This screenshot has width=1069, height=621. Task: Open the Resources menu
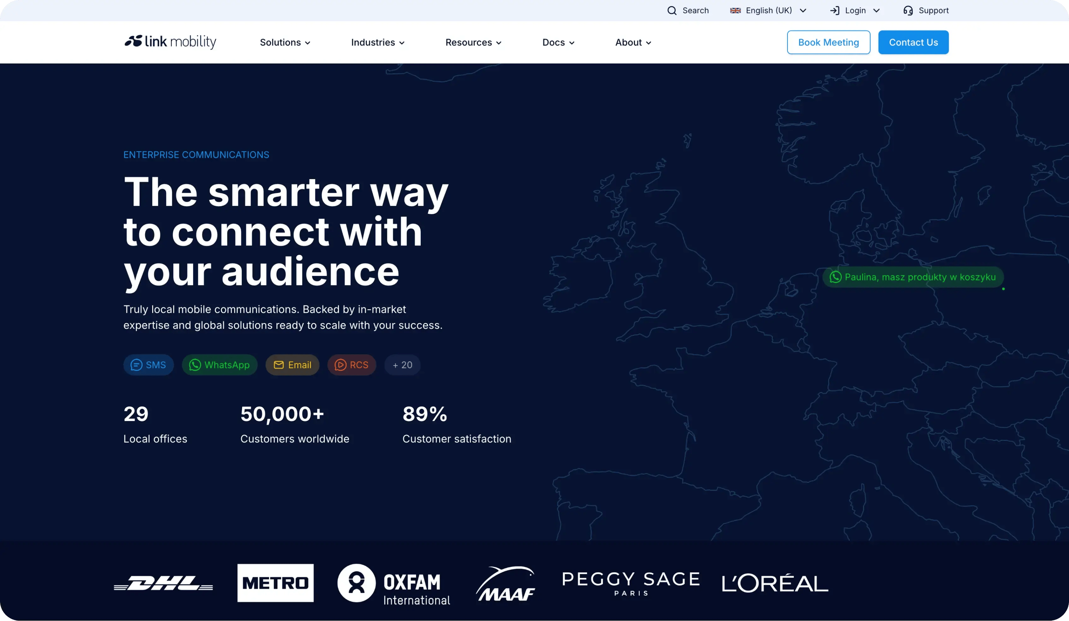point(473,42)
